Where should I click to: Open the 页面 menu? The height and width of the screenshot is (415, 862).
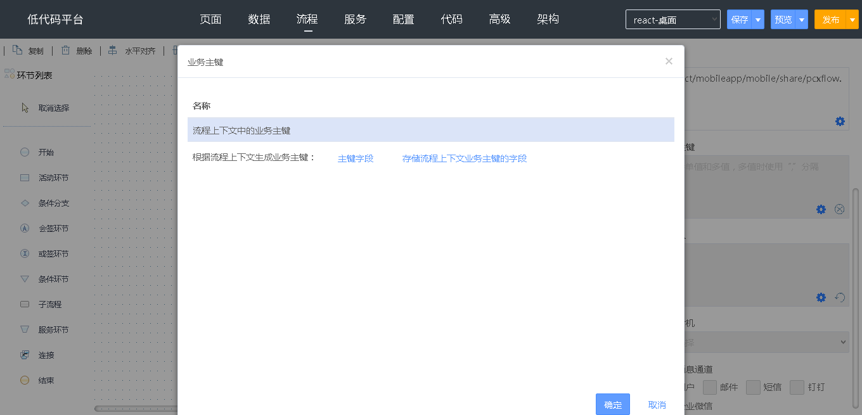point(210,19)
